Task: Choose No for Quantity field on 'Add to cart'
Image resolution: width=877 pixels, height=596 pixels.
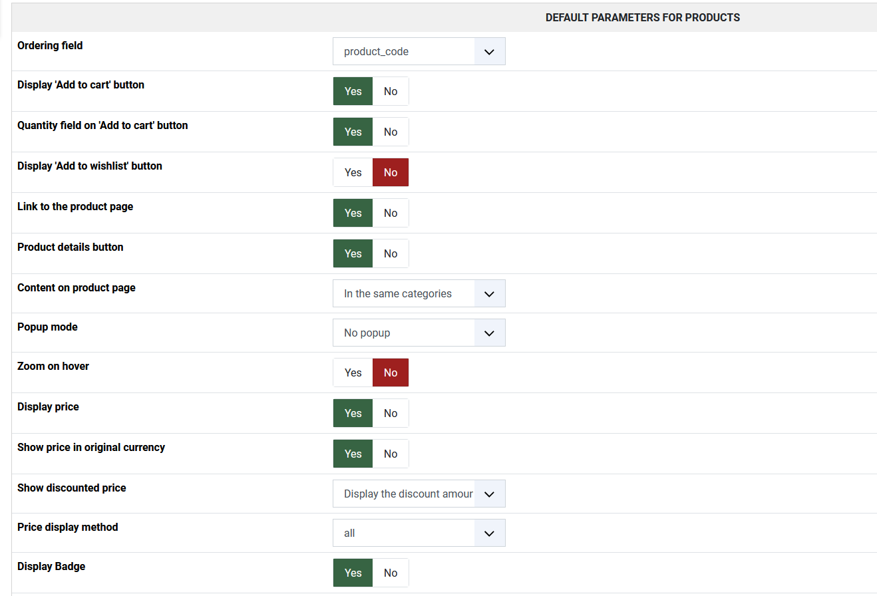Action: [x=391, y=132]
